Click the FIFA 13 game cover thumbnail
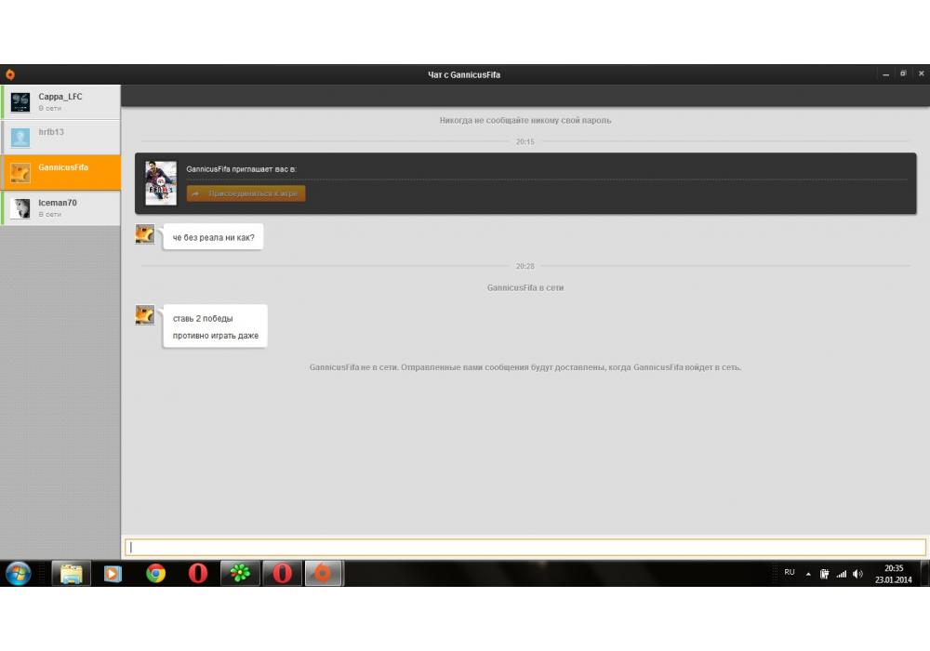 click(161, 183)
